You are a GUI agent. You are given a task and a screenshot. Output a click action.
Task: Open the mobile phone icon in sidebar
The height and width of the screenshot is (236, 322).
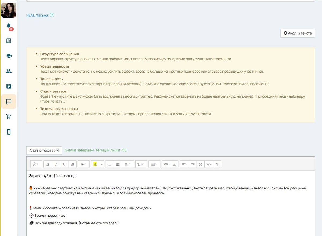(x=9, y=132)
